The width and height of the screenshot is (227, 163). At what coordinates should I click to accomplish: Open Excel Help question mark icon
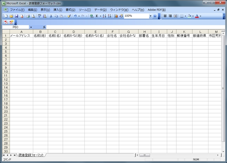(x=155, y=16)
